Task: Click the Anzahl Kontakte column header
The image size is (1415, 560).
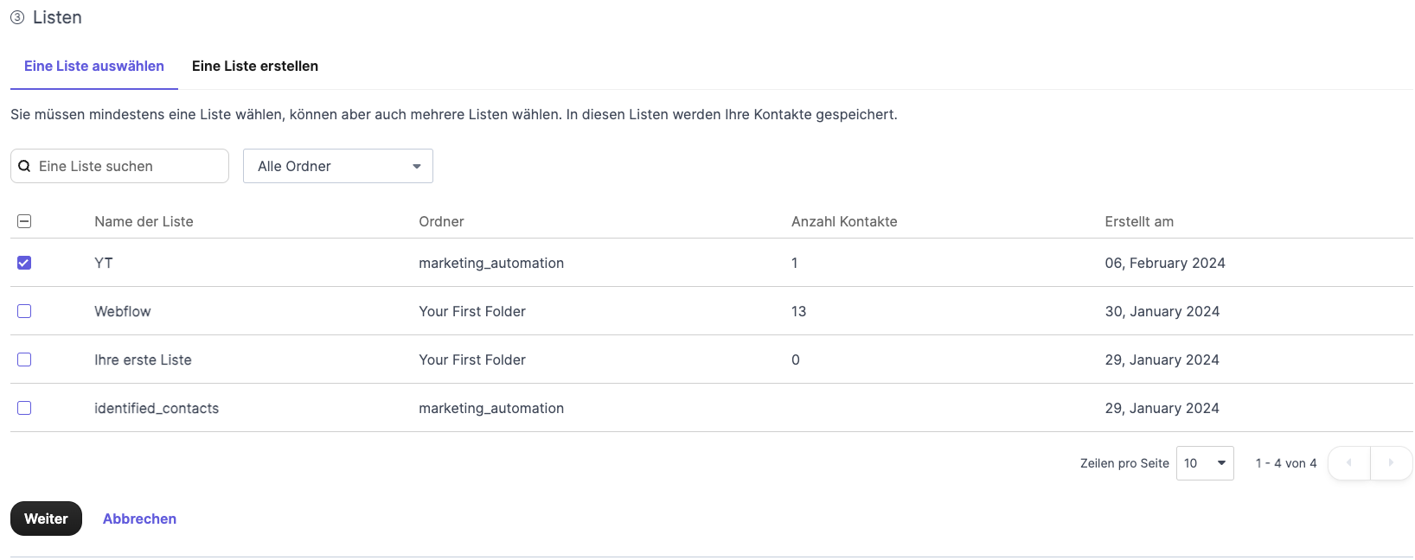Action: tap(844, 221)
